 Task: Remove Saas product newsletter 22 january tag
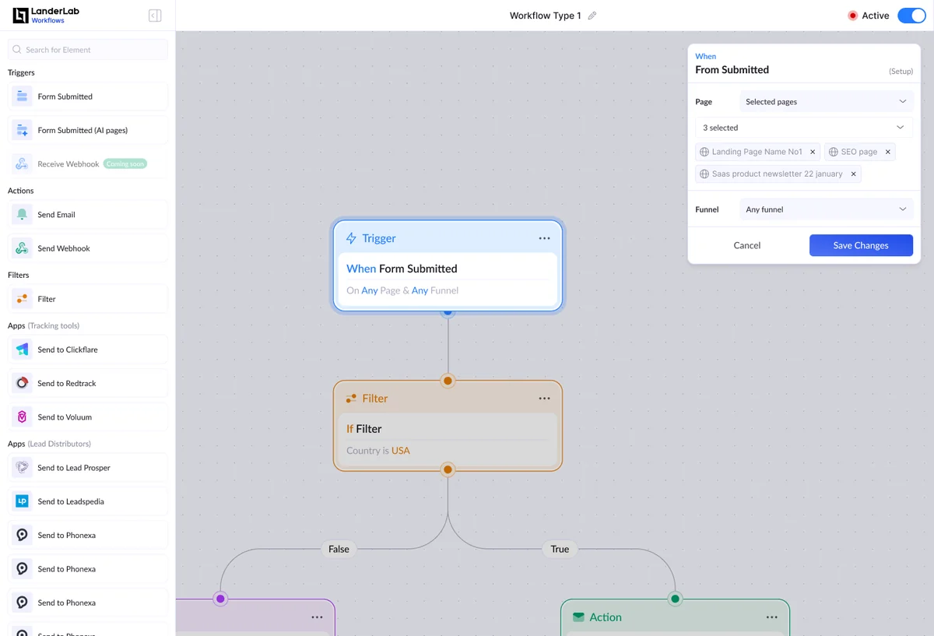coord(853,174)
